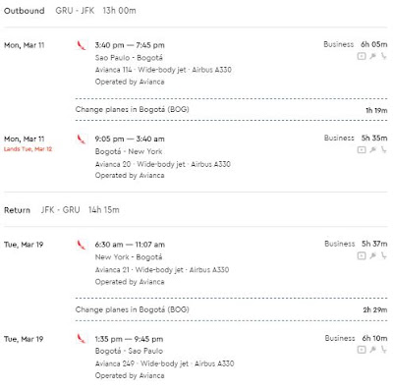Click seat icon on Avianca 21 flight
393x390 pixels.
pyautogui.click(x=383, y=255)
